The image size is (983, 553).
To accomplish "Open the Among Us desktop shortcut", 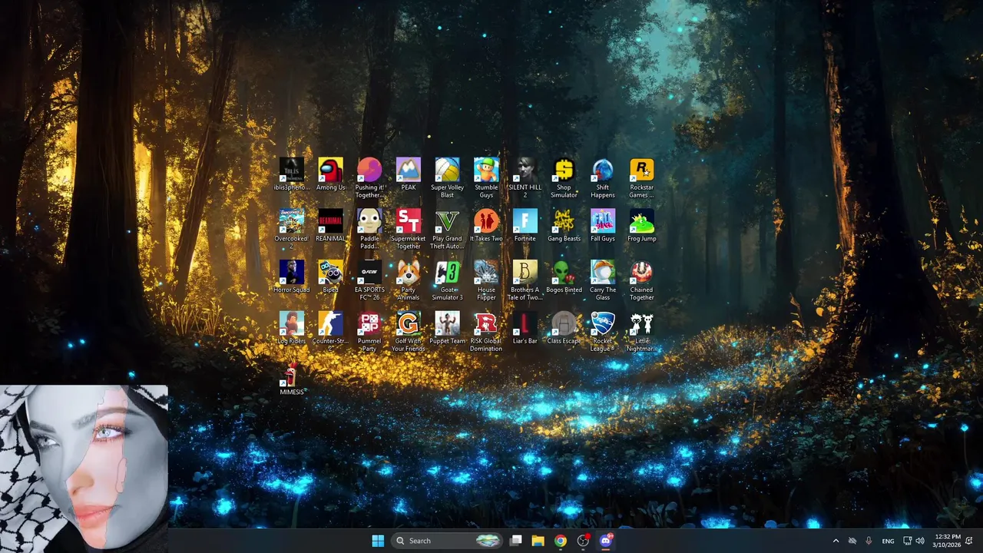I will (330, 174).
